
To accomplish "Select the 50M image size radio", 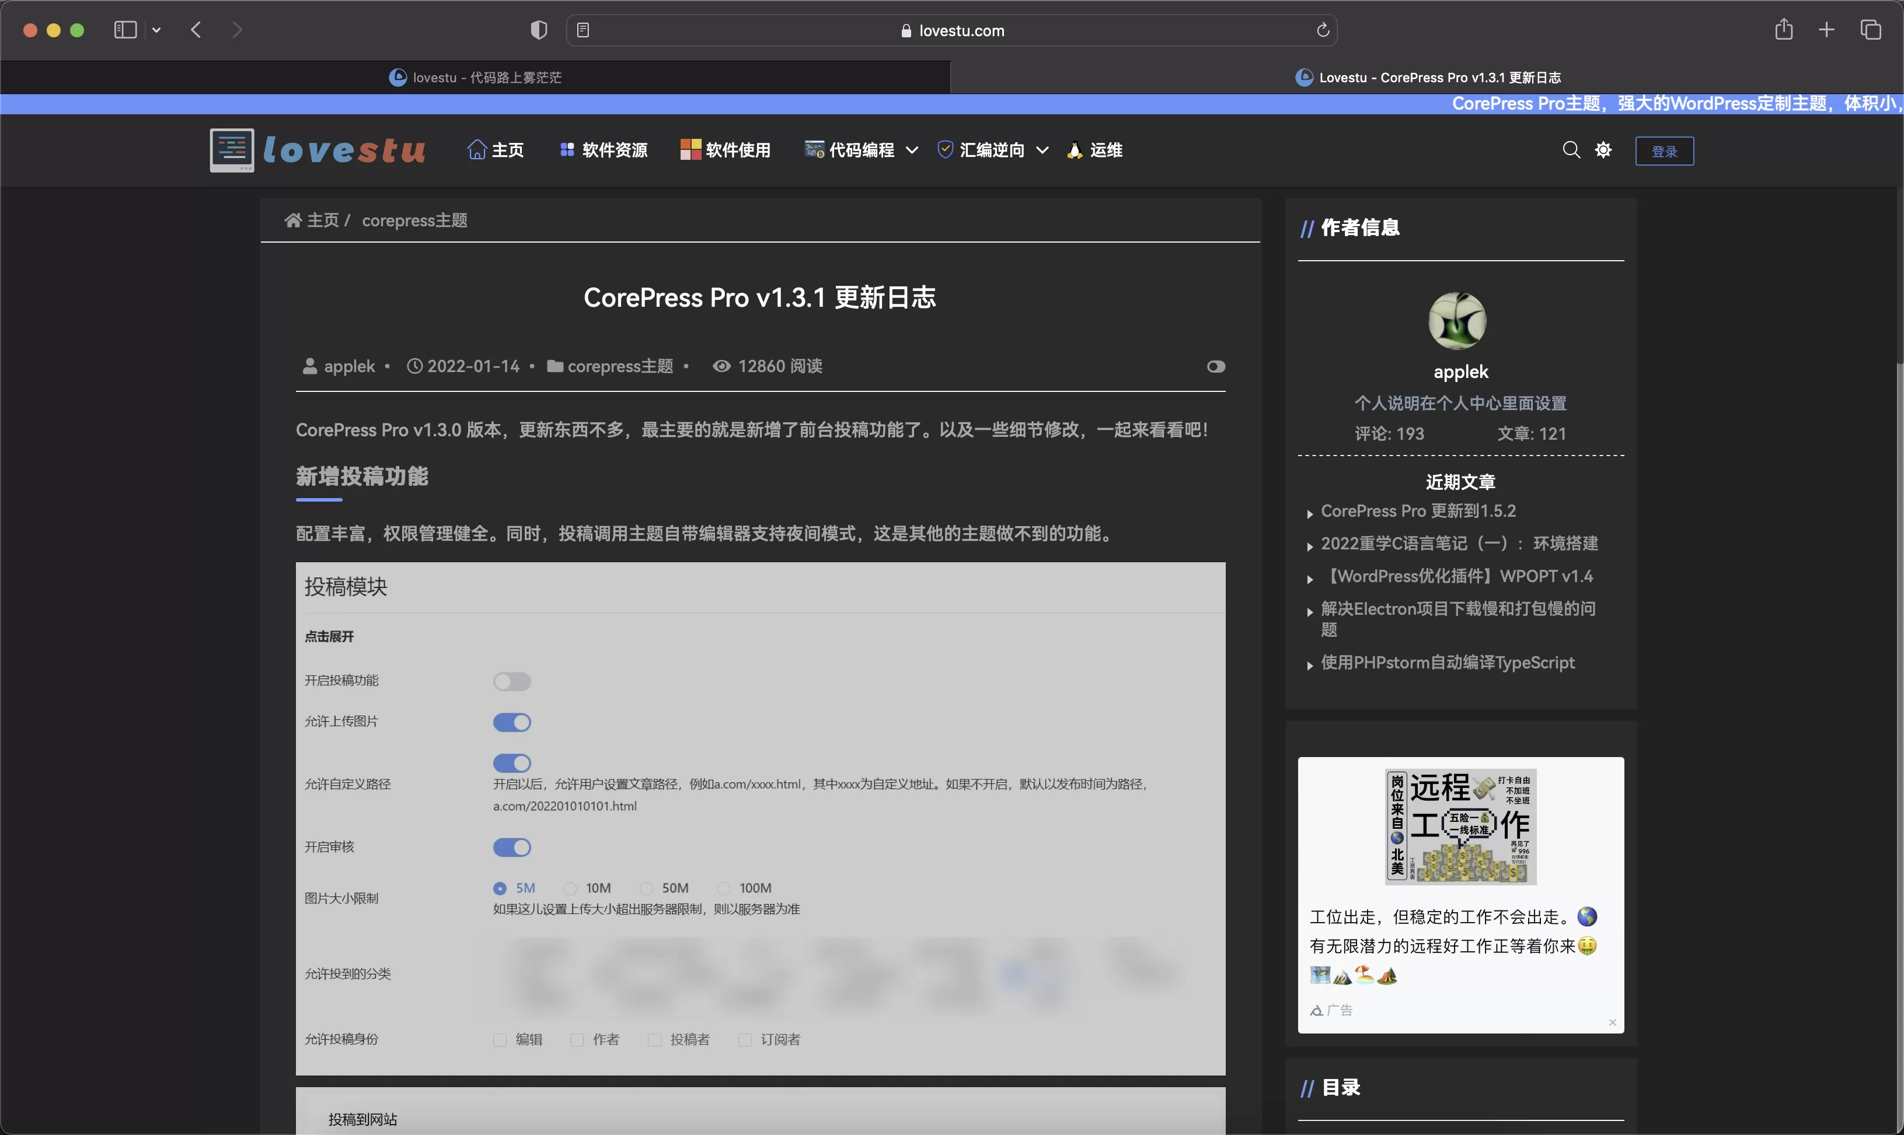I will 647,888.
